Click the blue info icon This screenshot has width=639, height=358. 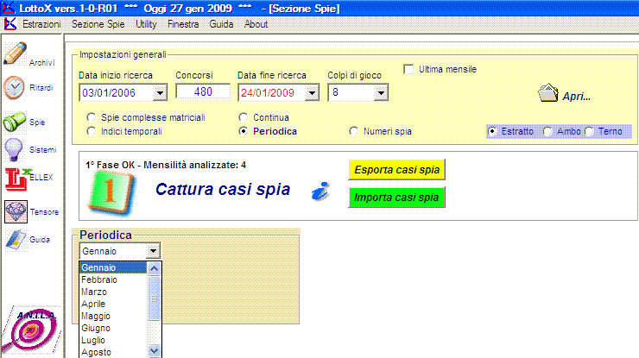320,192
